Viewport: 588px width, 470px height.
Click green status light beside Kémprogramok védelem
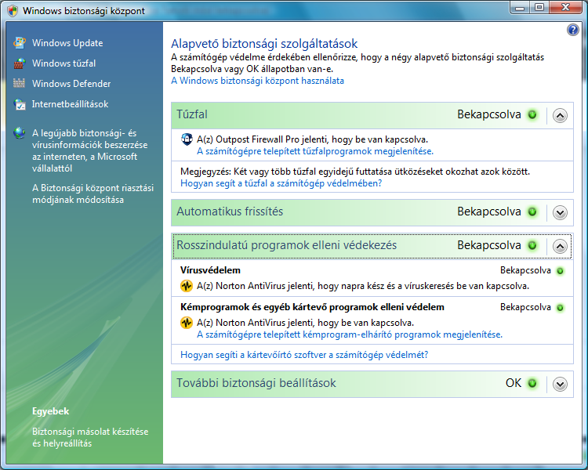560,308
